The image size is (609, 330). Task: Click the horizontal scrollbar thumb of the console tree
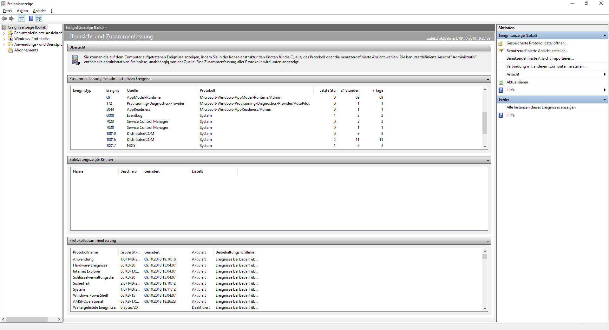(x=27, y=319)
